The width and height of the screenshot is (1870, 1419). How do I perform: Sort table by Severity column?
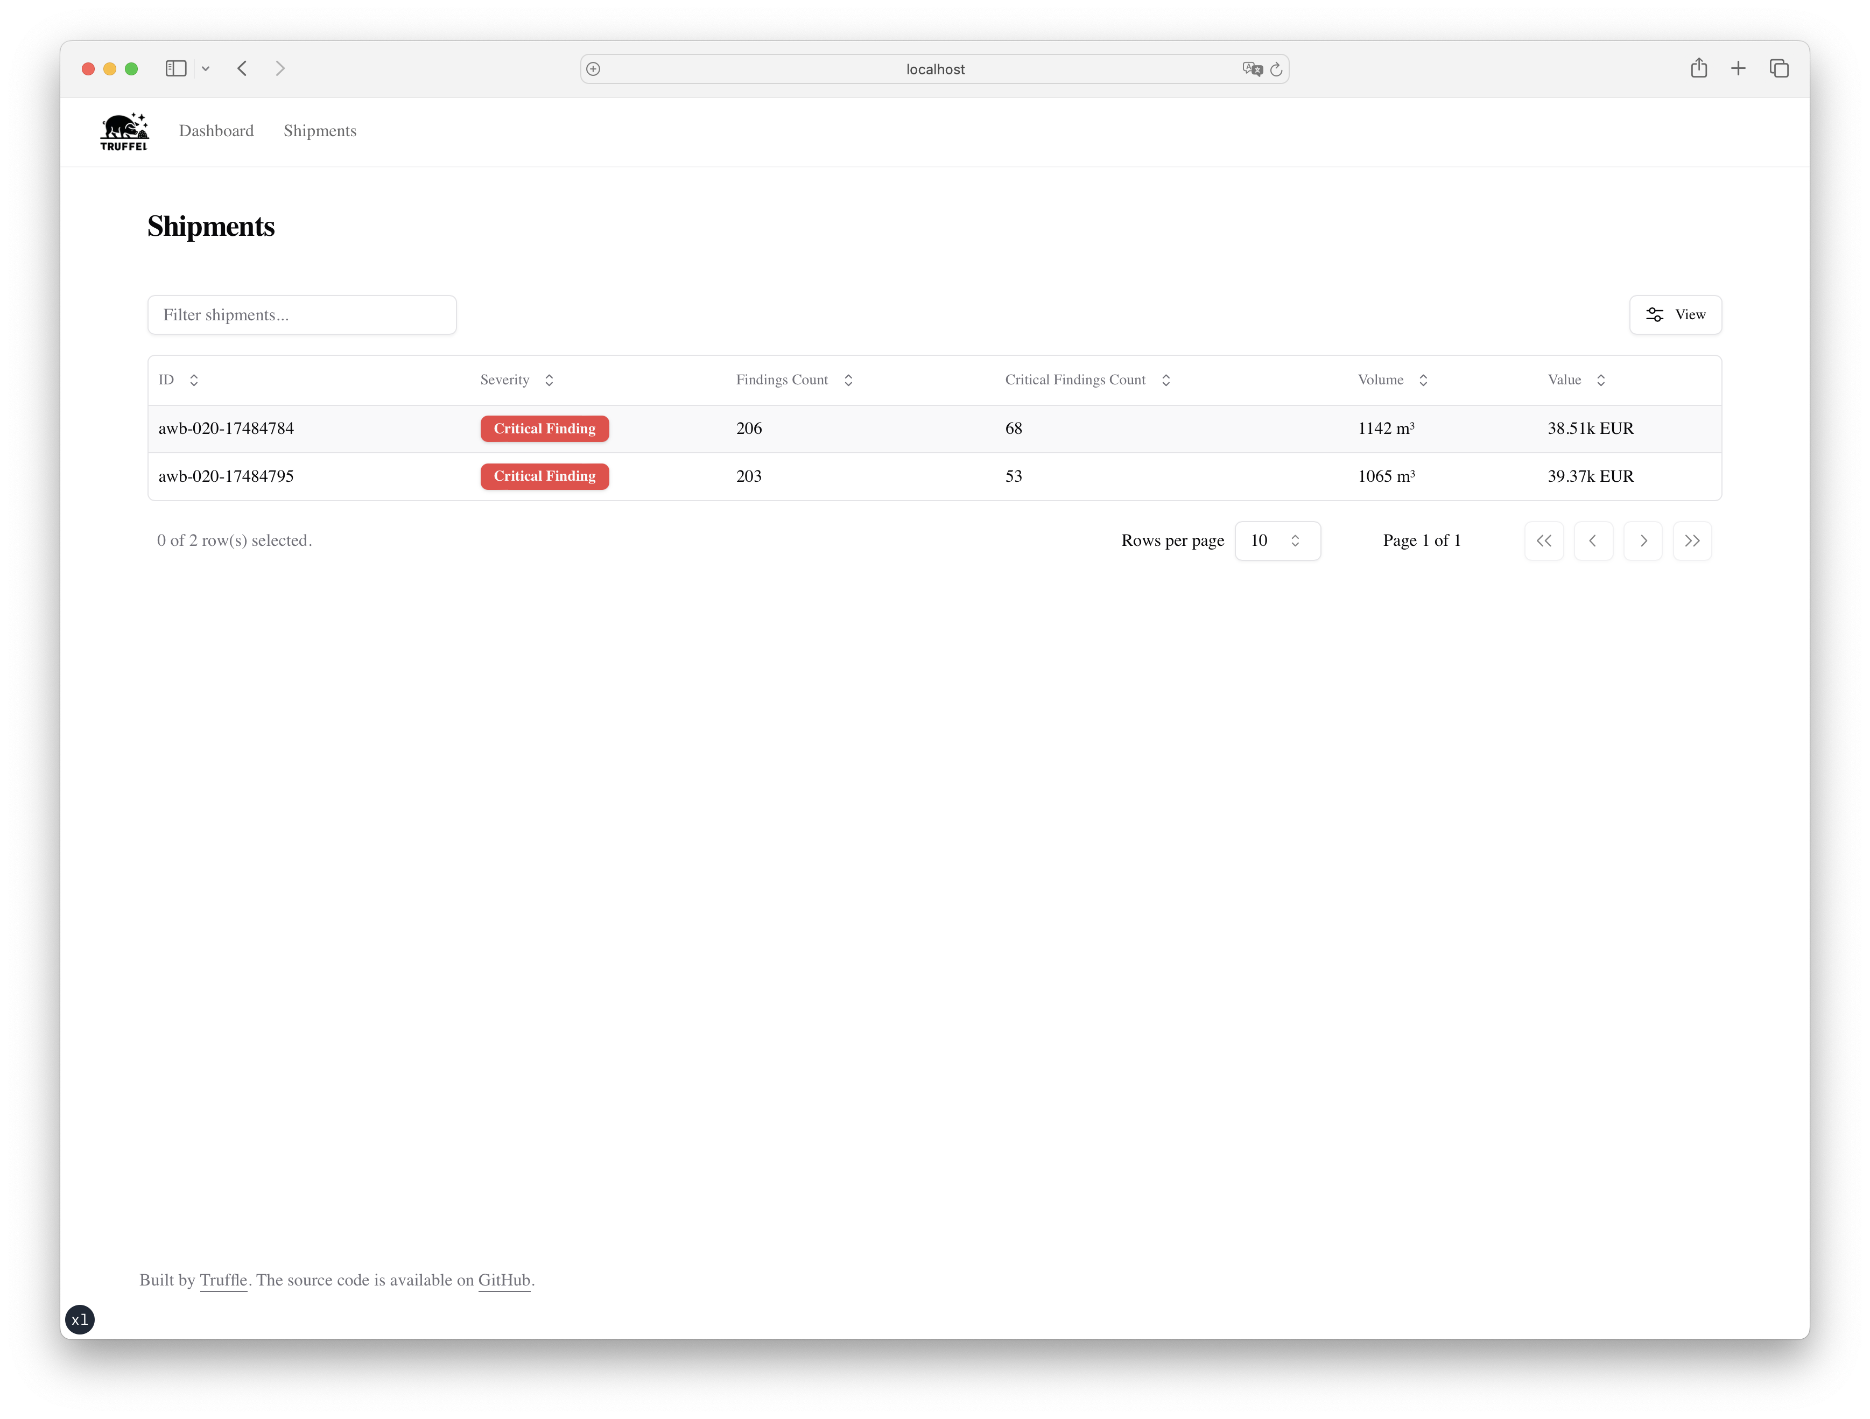tap(517, 380)
